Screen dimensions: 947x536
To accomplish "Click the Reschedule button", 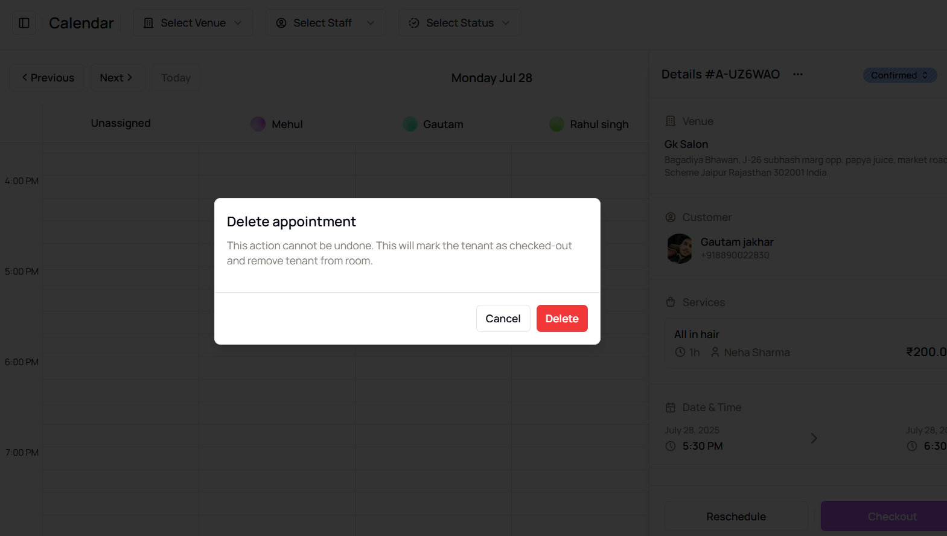I will tap(736, 517).
